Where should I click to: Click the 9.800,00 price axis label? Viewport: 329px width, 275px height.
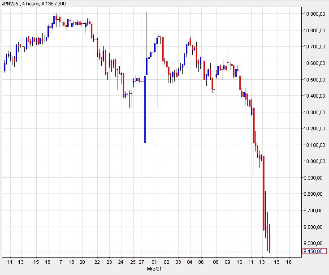(313, 194)
